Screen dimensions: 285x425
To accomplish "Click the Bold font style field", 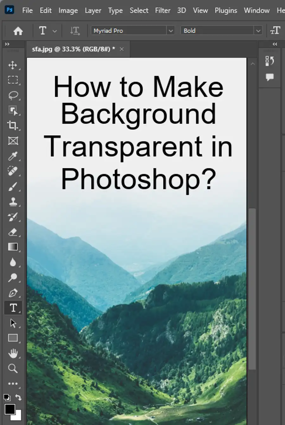I will pyautogui.click(x=217, y=31).
